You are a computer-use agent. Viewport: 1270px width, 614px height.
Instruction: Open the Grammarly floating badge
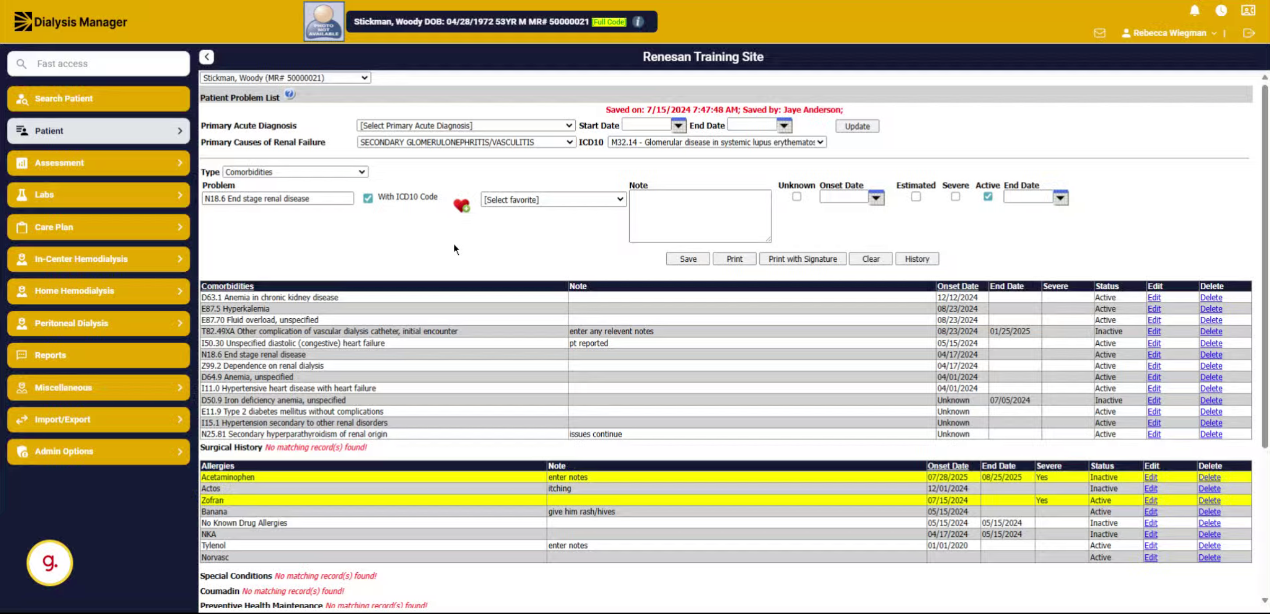(x=50, y=562)
